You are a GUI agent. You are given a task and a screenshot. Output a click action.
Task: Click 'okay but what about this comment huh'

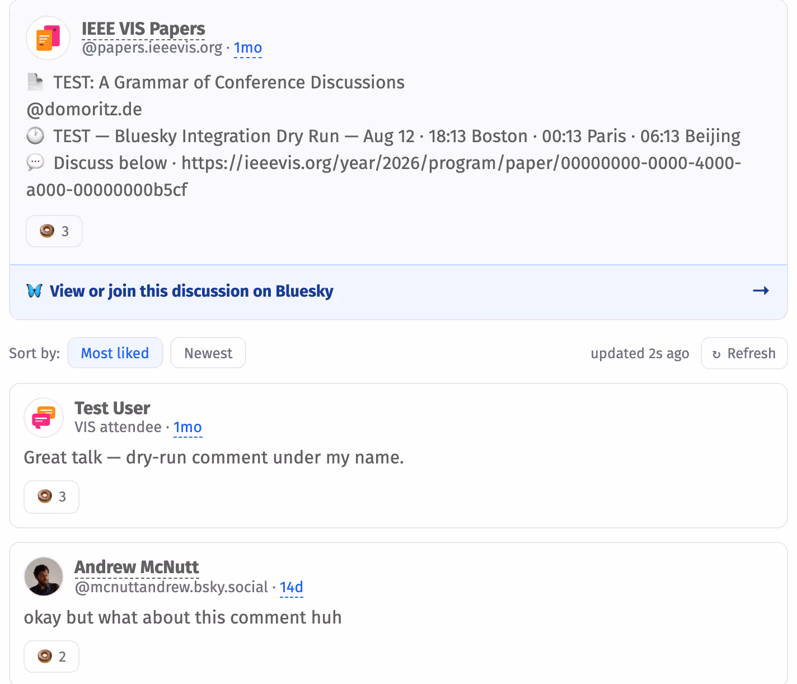pos(182,617)
